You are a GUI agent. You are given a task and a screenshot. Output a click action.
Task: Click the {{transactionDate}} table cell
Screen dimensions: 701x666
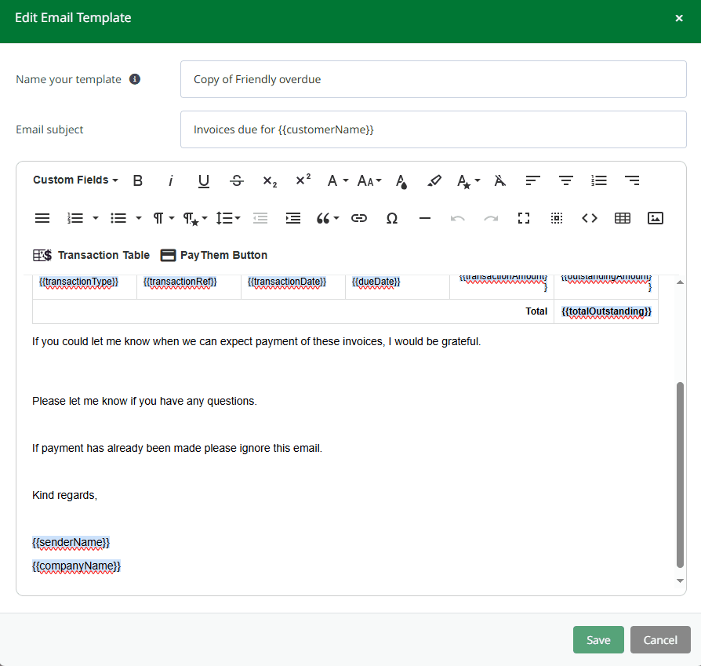pos(292,286)
